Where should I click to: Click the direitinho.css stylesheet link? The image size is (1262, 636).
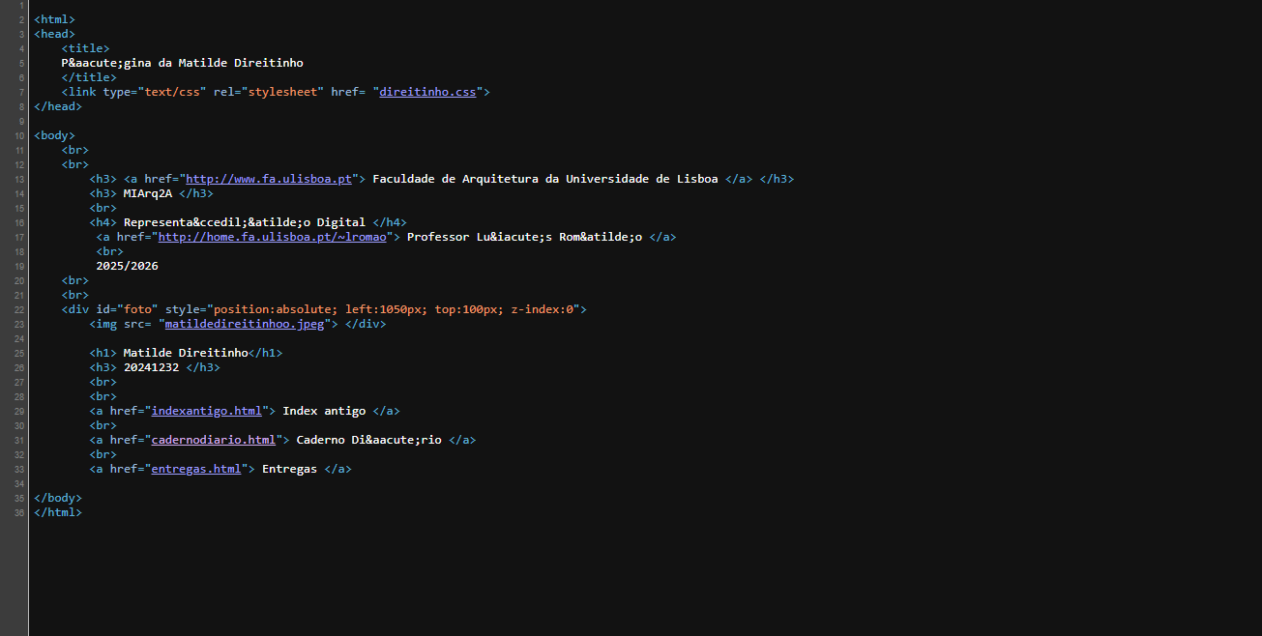427,92
